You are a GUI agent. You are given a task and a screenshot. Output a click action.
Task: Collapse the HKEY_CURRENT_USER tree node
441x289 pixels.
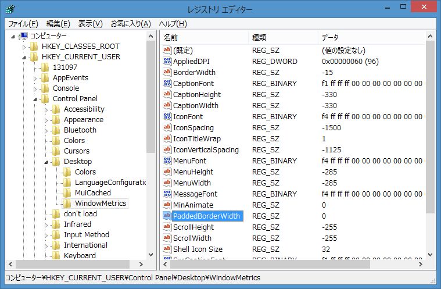point(24,58)
